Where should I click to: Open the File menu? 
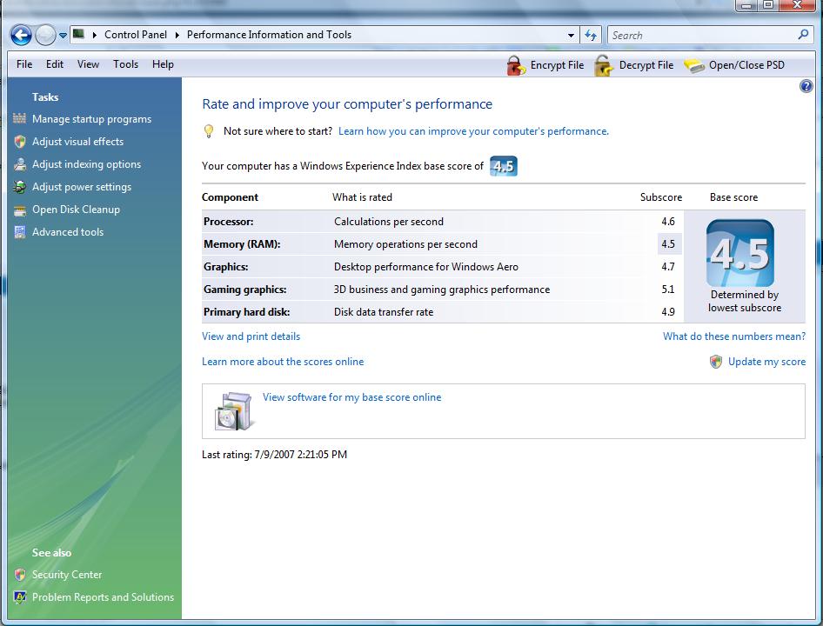[x=24, y=64]
